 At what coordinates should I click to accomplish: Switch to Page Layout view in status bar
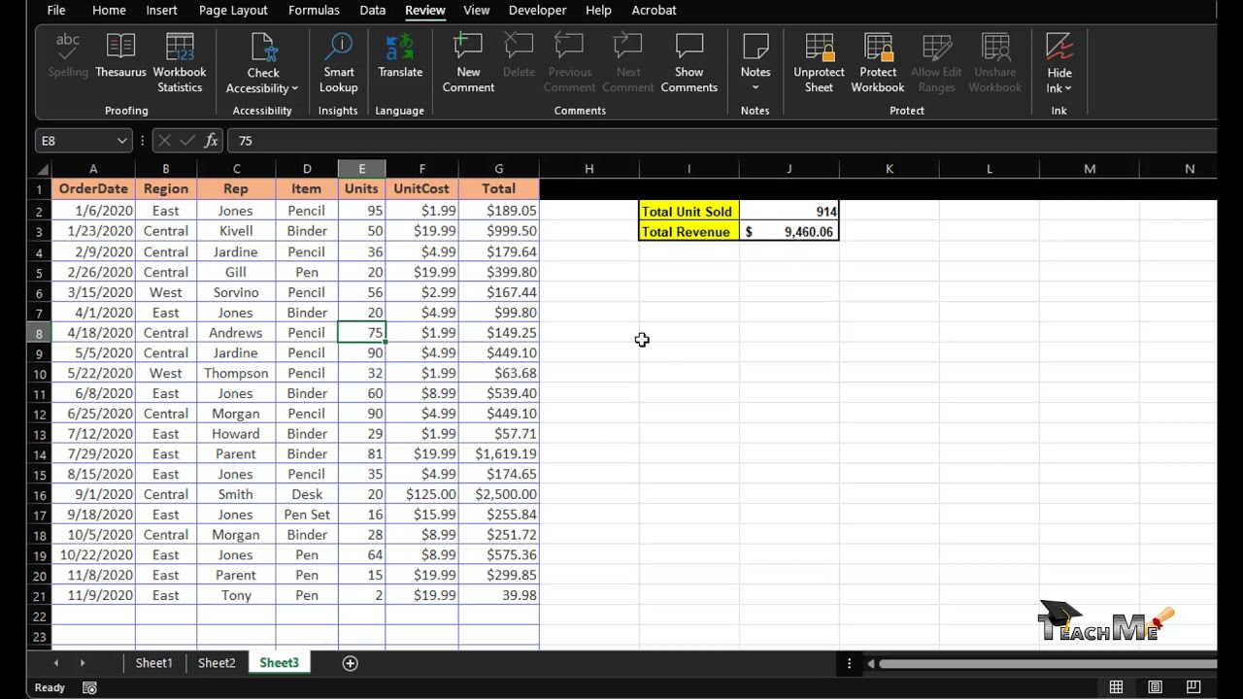click(x=1155, y=687)
